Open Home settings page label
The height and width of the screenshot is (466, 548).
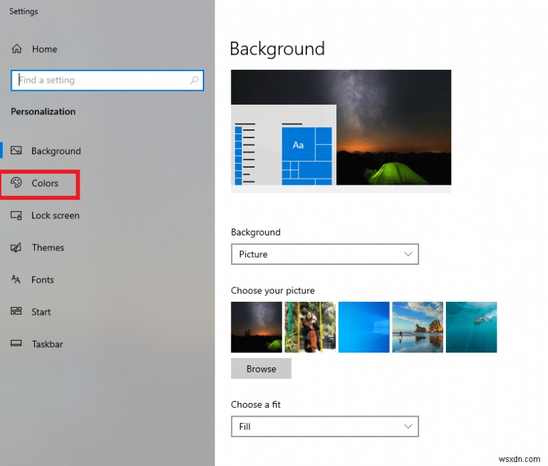tap(45, 49)
